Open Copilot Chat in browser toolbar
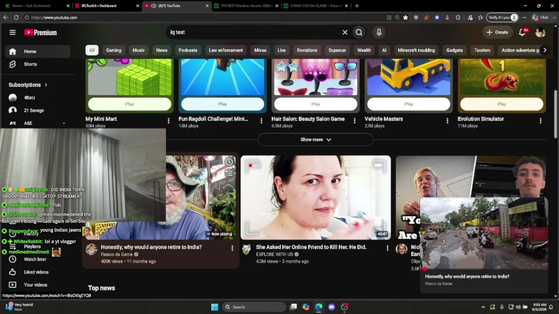The width and height of the screenshot is (559, 314). coord(540,17)
